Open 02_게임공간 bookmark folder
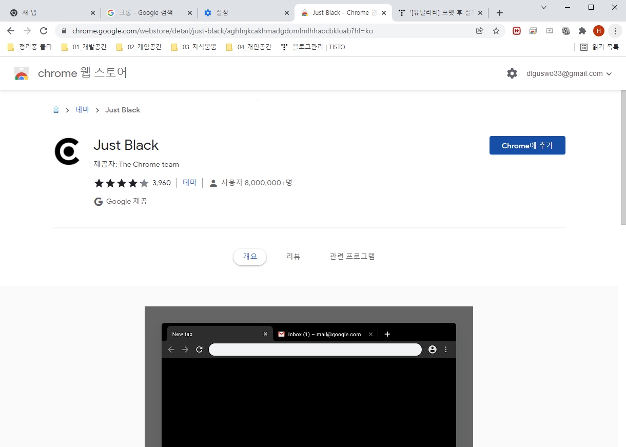Viewport: 626px width, 447px height. [x=139, y=47]
